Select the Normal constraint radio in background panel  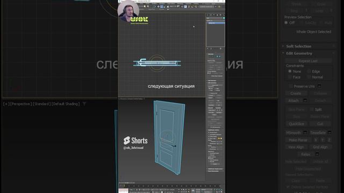(x=309, y=77)
